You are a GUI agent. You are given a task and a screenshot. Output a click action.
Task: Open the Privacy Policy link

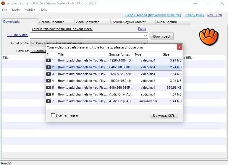tap(194, 15)
